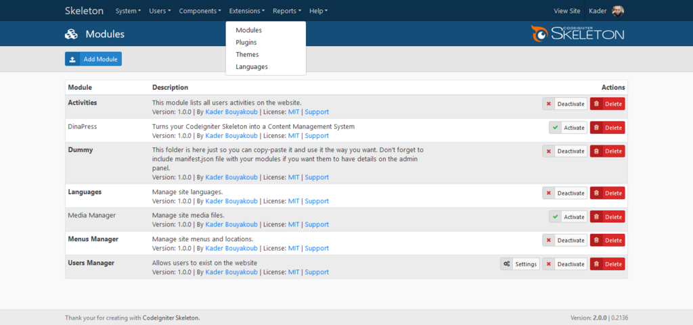The width and height of the screenshot is (693, 325).
Task: Open Users Manager Settings
Action: pyautogui.click(x=520, y=264)
